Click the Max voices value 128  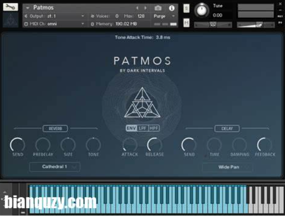141,16
